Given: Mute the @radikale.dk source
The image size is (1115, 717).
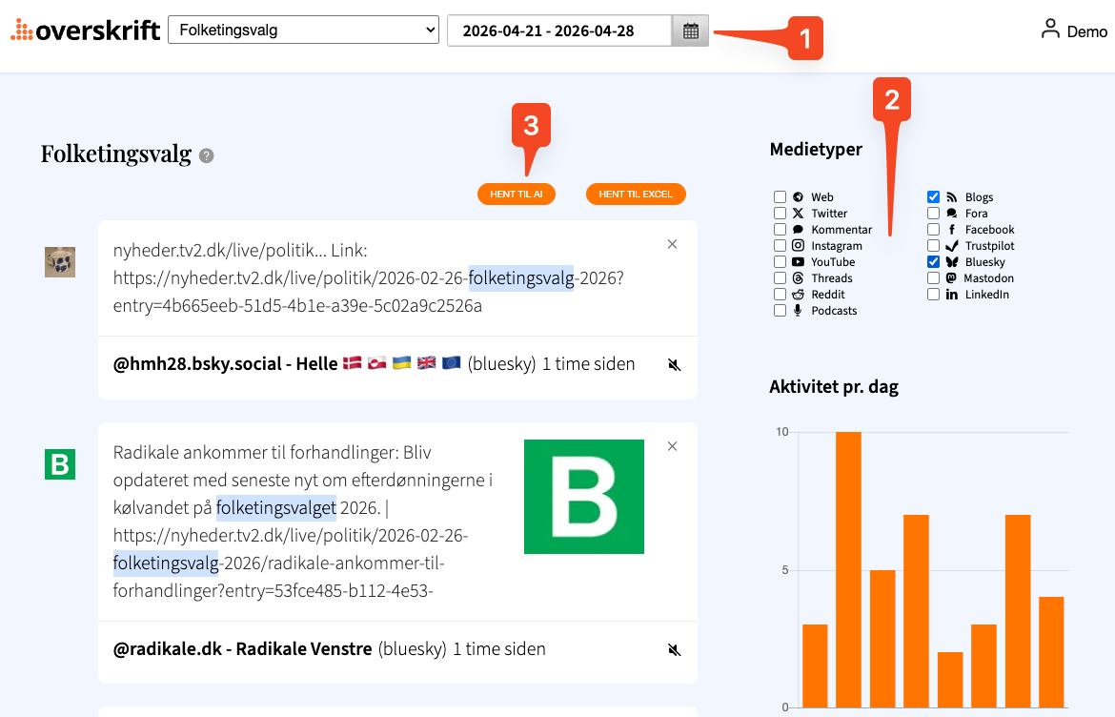Looking at the screenshot, I should (674, 650).
